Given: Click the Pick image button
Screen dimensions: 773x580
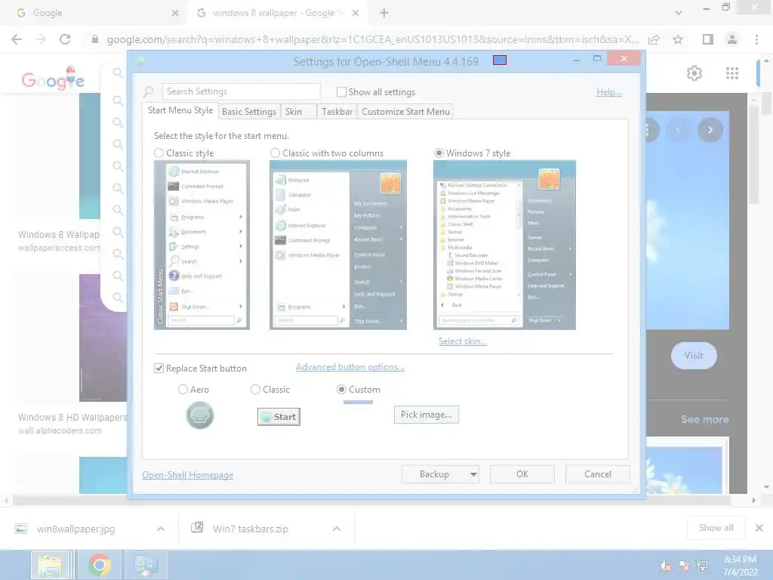Looking at the screenshot, I should 427,415.
